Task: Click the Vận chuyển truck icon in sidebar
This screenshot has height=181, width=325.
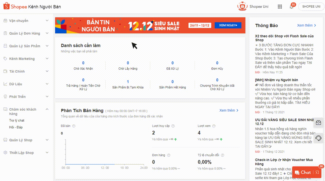Action: coord(6,21)
